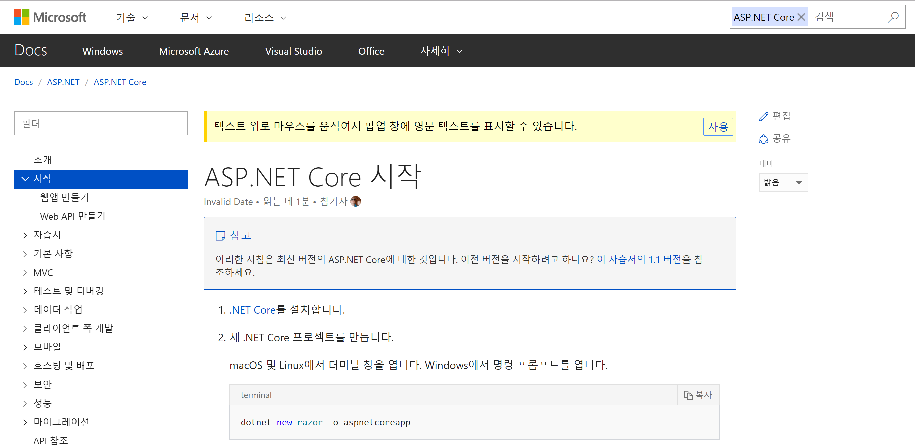Open the Docs home page logo
The width and height of the screenshot is (915, 448).
click(30, 50)
